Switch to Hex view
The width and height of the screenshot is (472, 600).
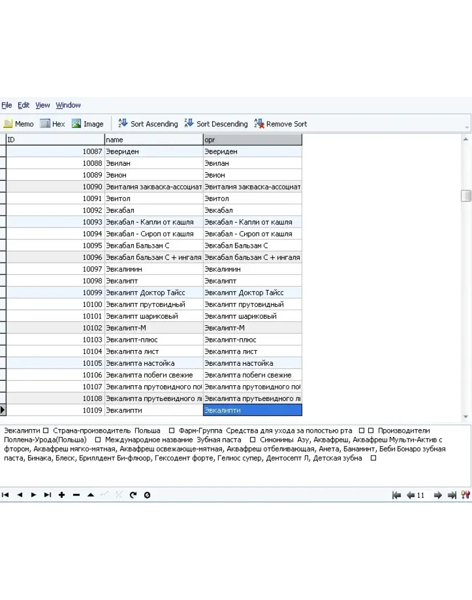(x=52, y=124)
